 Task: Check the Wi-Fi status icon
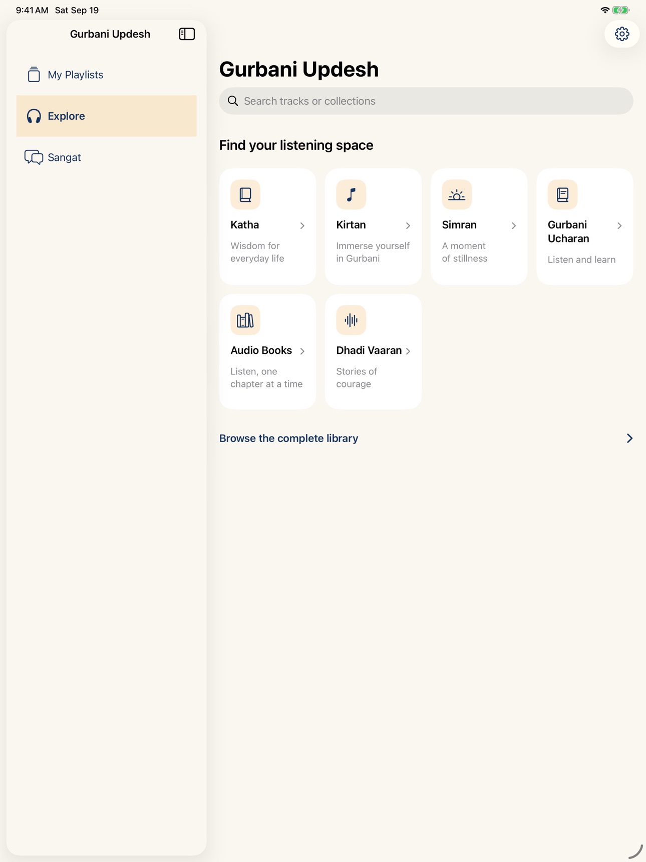(x=605, y=10)
